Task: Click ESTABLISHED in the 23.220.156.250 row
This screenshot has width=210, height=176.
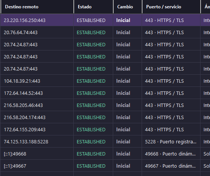Action: click(91, 20)
